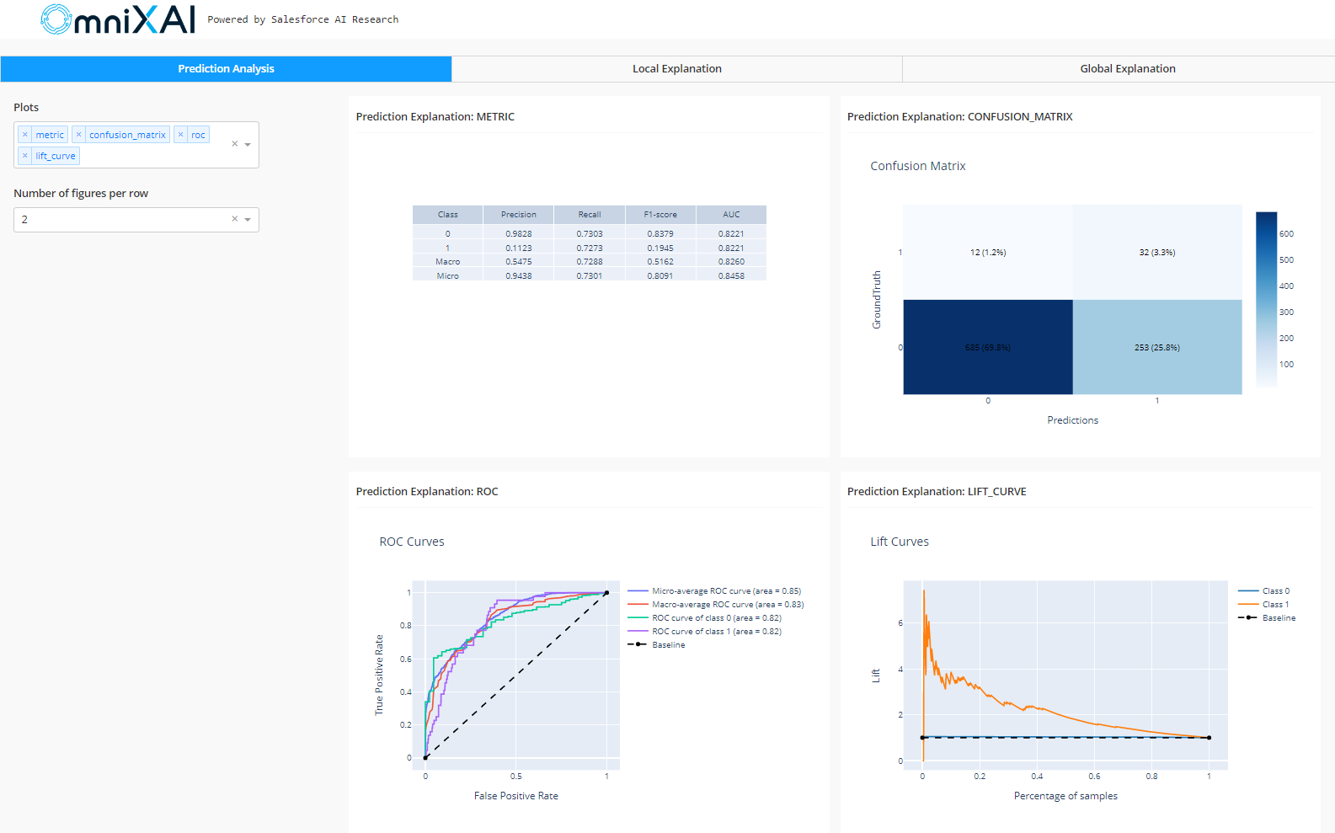Open the Prediction Analysis tab
Screen dimensions: 1335x833
(x=226, y=69)
